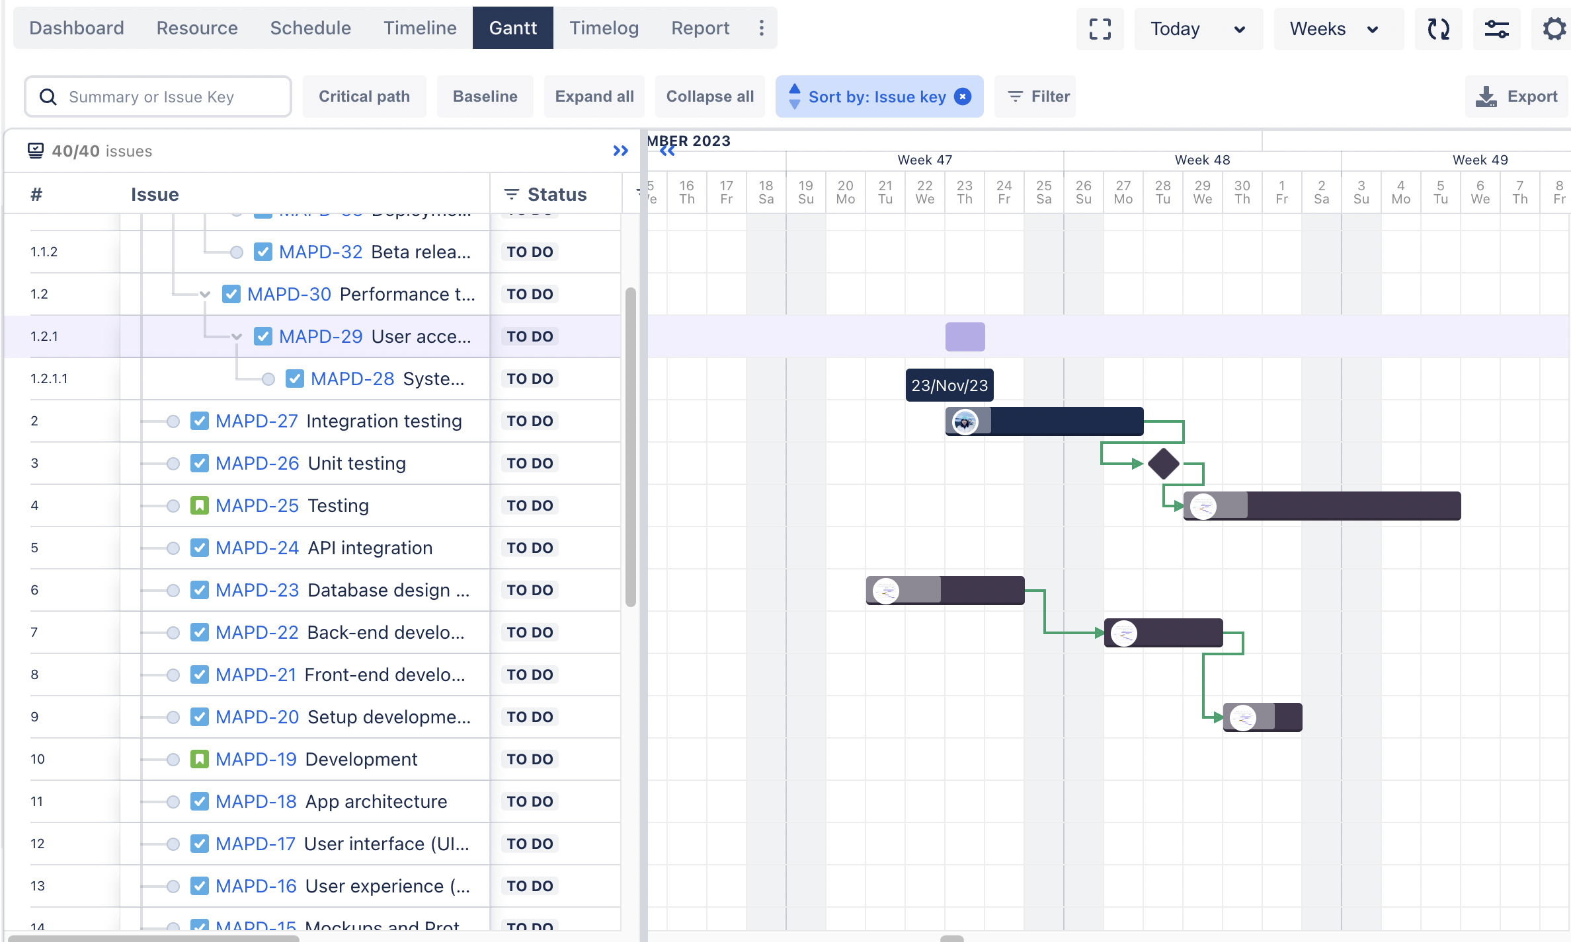Enter fullscreen mode via the expand icon
This screenshot has width=1571, height=942.
pyautogui.click(x=1100, y=29)
